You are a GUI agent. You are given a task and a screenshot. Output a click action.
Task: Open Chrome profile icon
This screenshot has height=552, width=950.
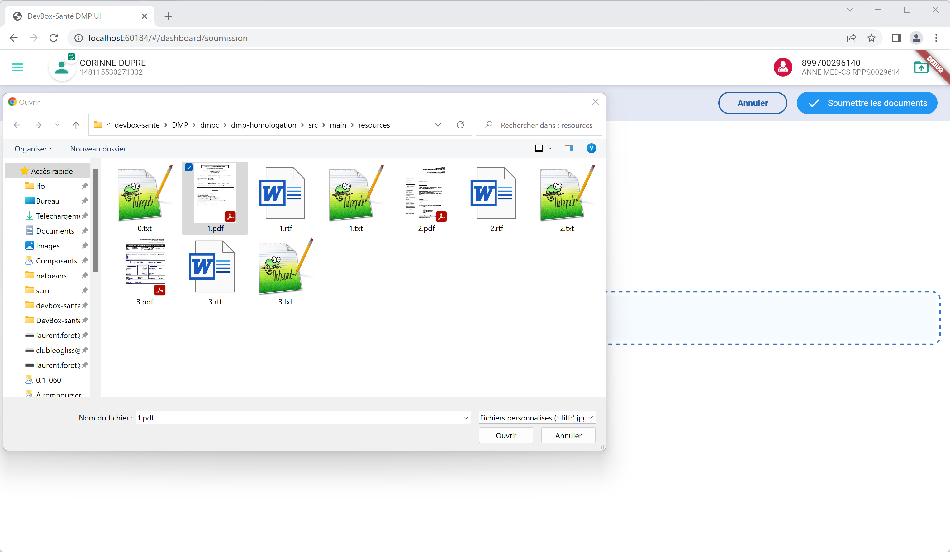click(916, 38)
